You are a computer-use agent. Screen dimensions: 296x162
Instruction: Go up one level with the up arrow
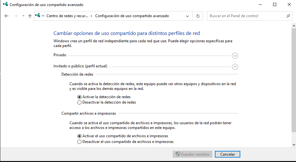click(30, 16)
